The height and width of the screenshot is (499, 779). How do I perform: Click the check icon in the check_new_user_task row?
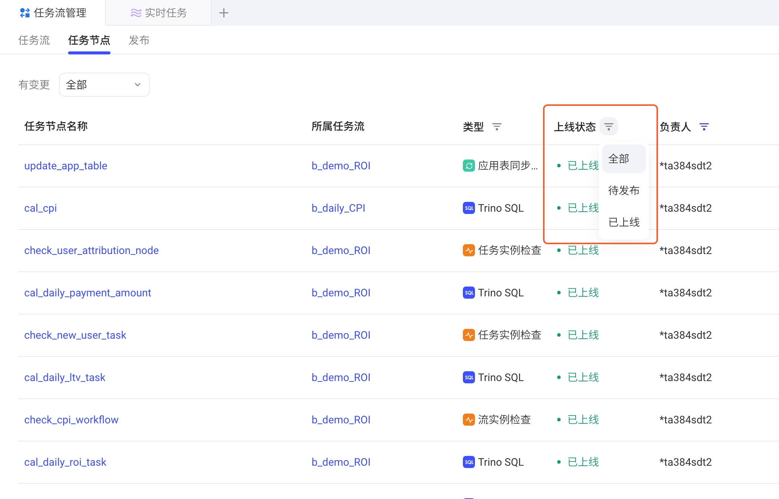[x=469, y=335]
